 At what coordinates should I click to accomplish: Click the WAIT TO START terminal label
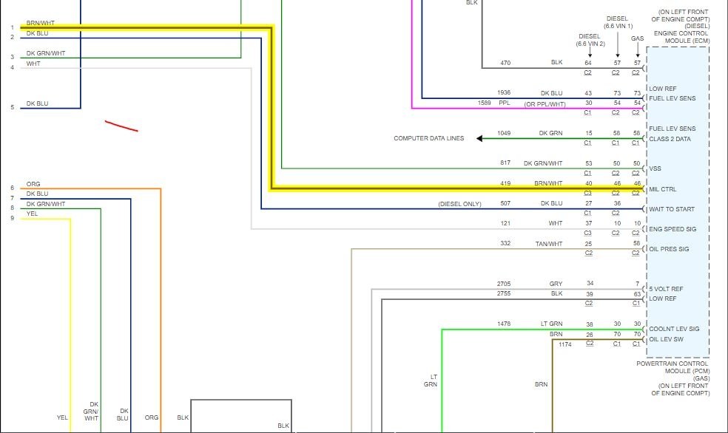click(x=671, y=209)
